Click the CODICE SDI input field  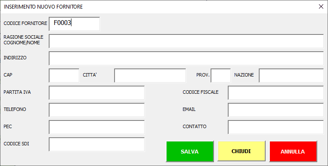click(97, 144)
